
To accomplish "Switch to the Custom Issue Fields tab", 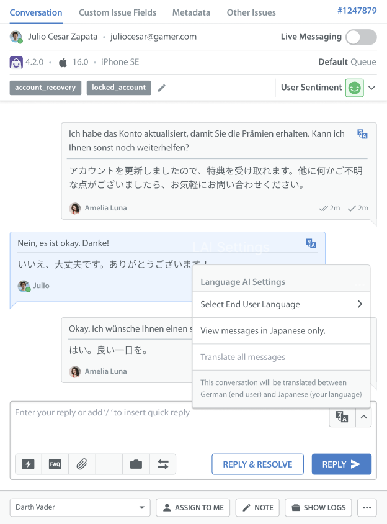I will [x=117, y=12].
